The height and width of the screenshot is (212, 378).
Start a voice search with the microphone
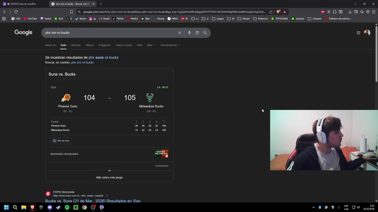(189, 33)
